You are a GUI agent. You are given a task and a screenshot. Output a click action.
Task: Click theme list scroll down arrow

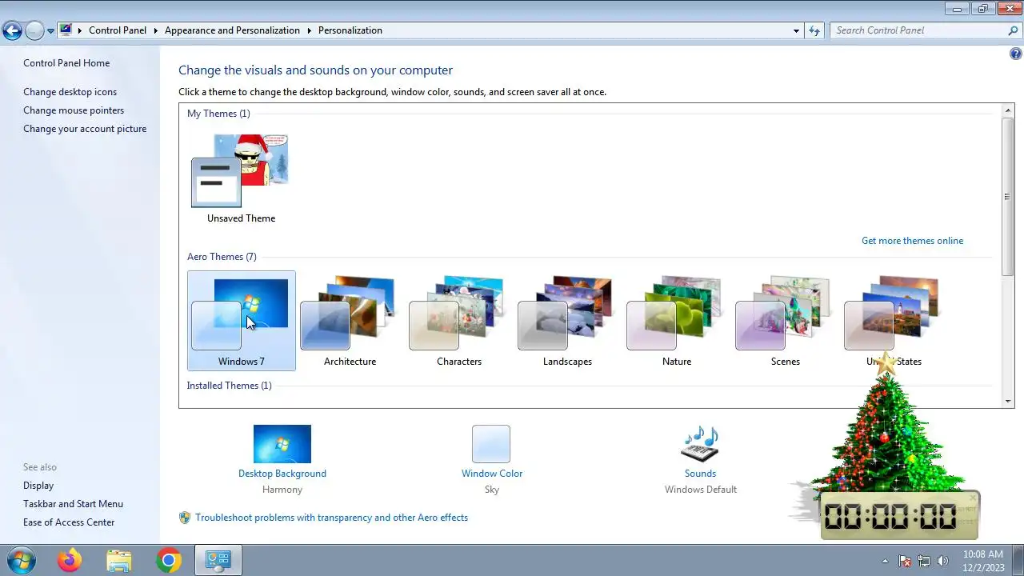click(x=1008, y=402)
